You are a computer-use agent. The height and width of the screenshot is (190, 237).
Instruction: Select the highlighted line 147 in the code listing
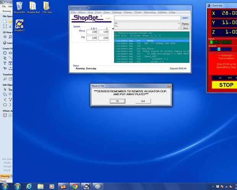(152, 41)
